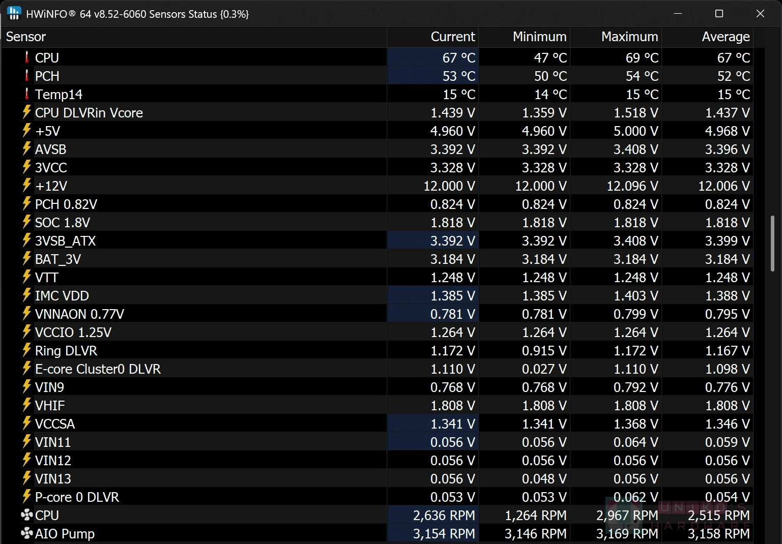
Task: Click the HWiNFO app icon in title bar
Action: tap(14, 13)
